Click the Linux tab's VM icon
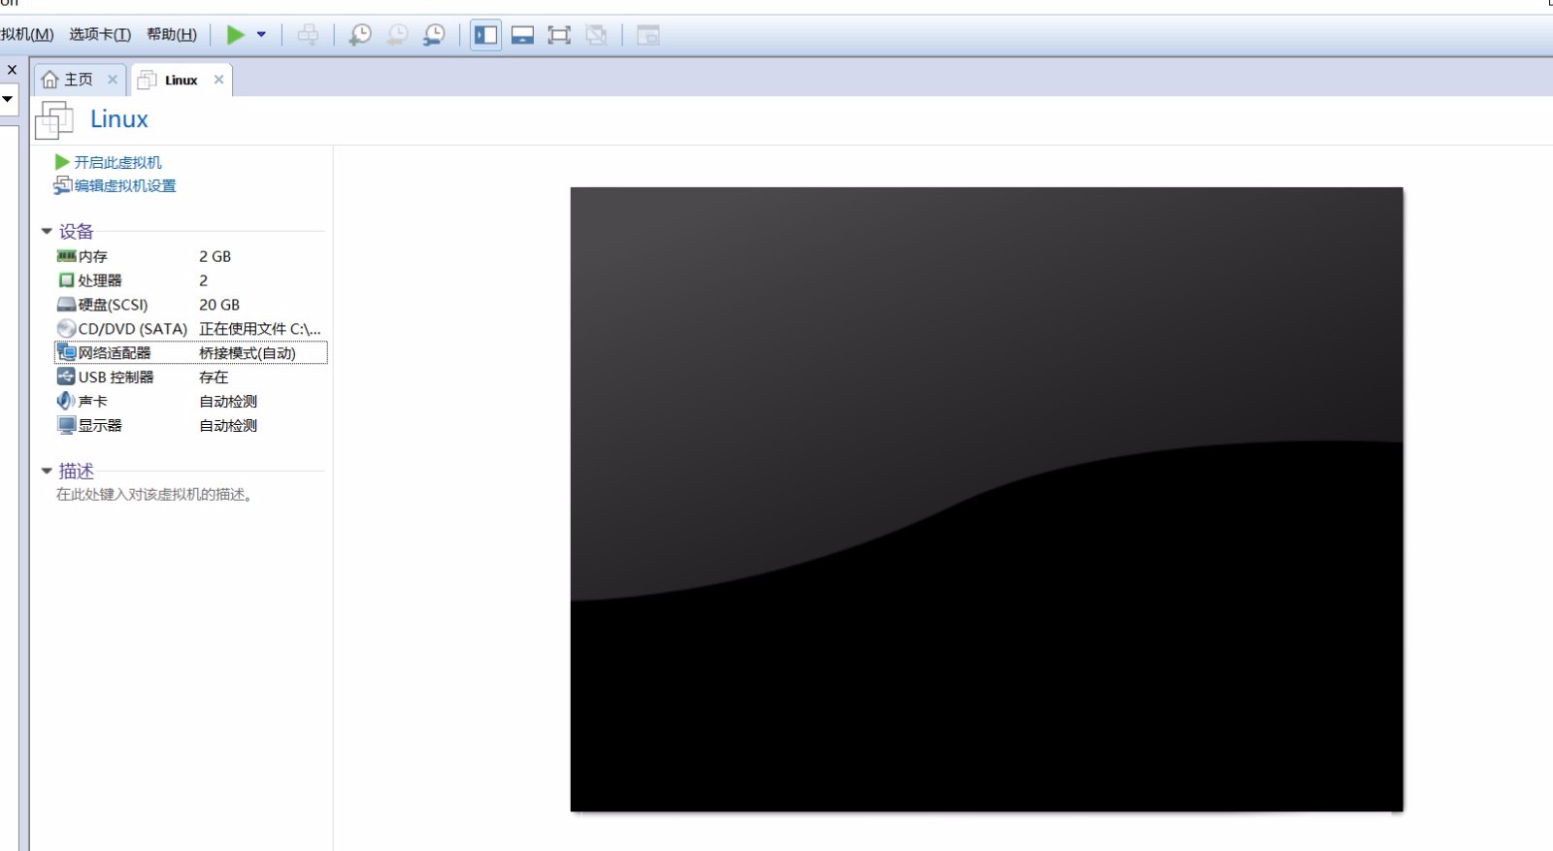 click(147, 81)
